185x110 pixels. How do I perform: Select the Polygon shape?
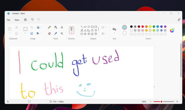coord(82,30)
